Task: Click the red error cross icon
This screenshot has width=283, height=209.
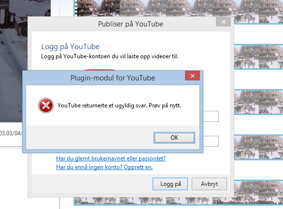Action: 46,105
